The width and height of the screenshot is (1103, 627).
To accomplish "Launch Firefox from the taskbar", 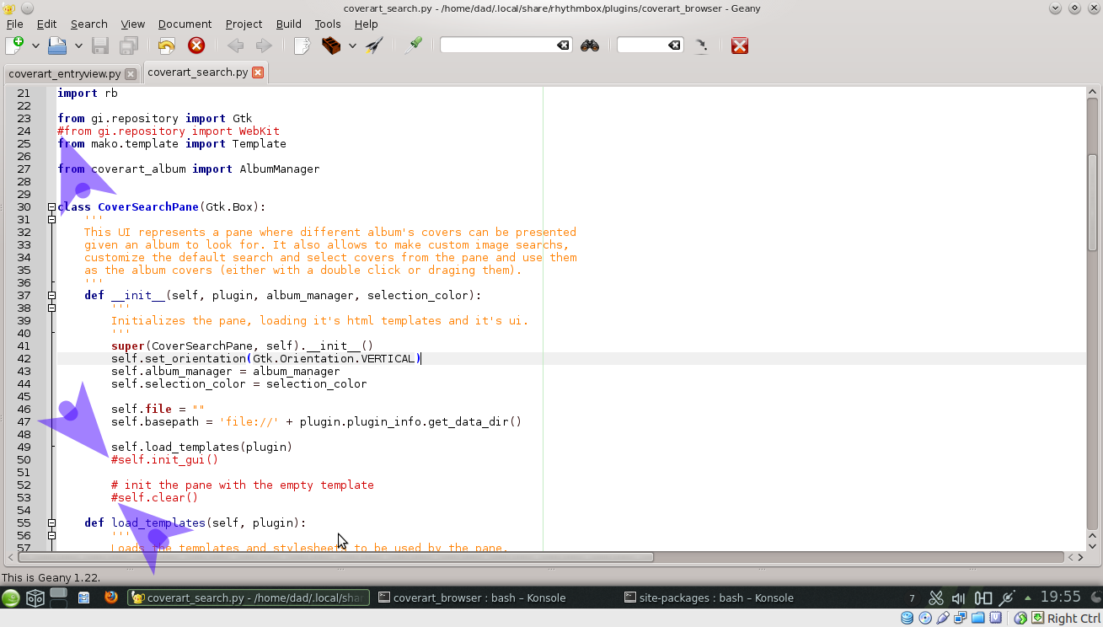I will pos(110,598).
